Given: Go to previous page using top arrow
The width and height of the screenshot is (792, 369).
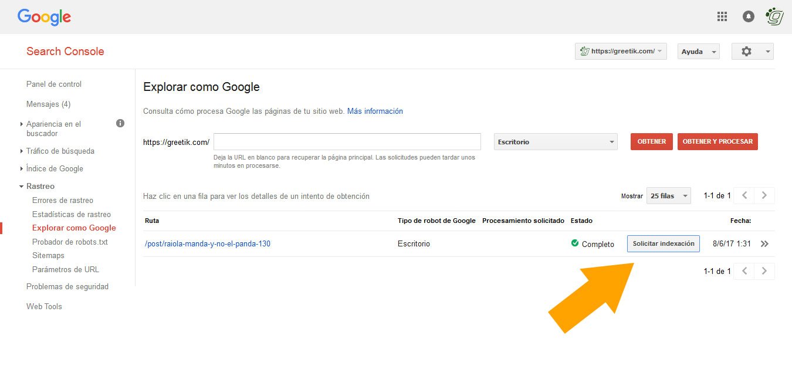Looking at the screenshot, I should click(744, 195).
